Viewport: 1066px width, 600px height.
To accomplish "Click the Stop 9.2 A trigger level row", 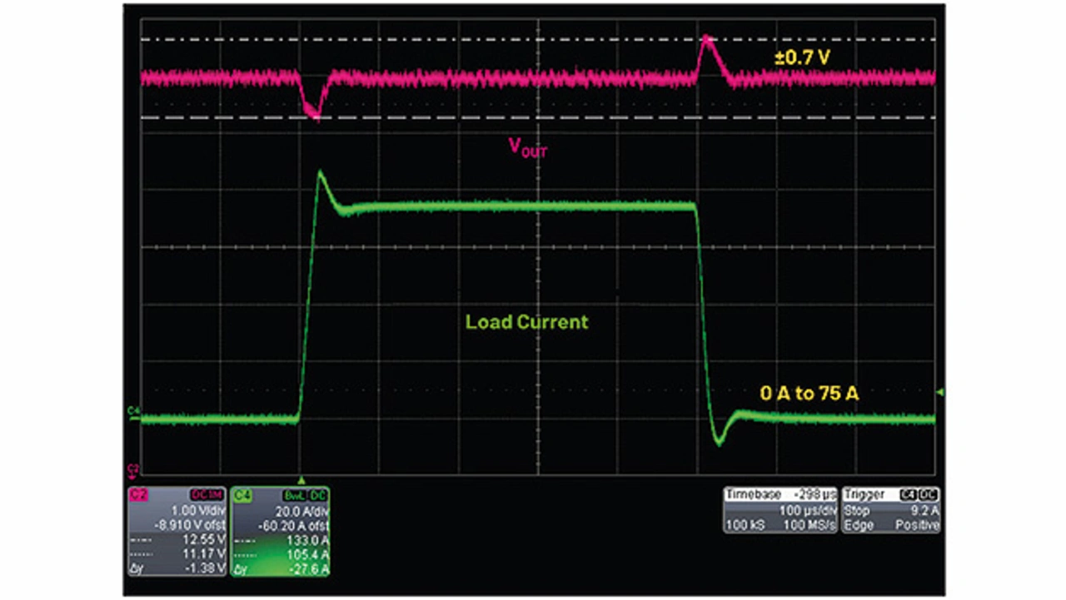I will click(891, 510).
